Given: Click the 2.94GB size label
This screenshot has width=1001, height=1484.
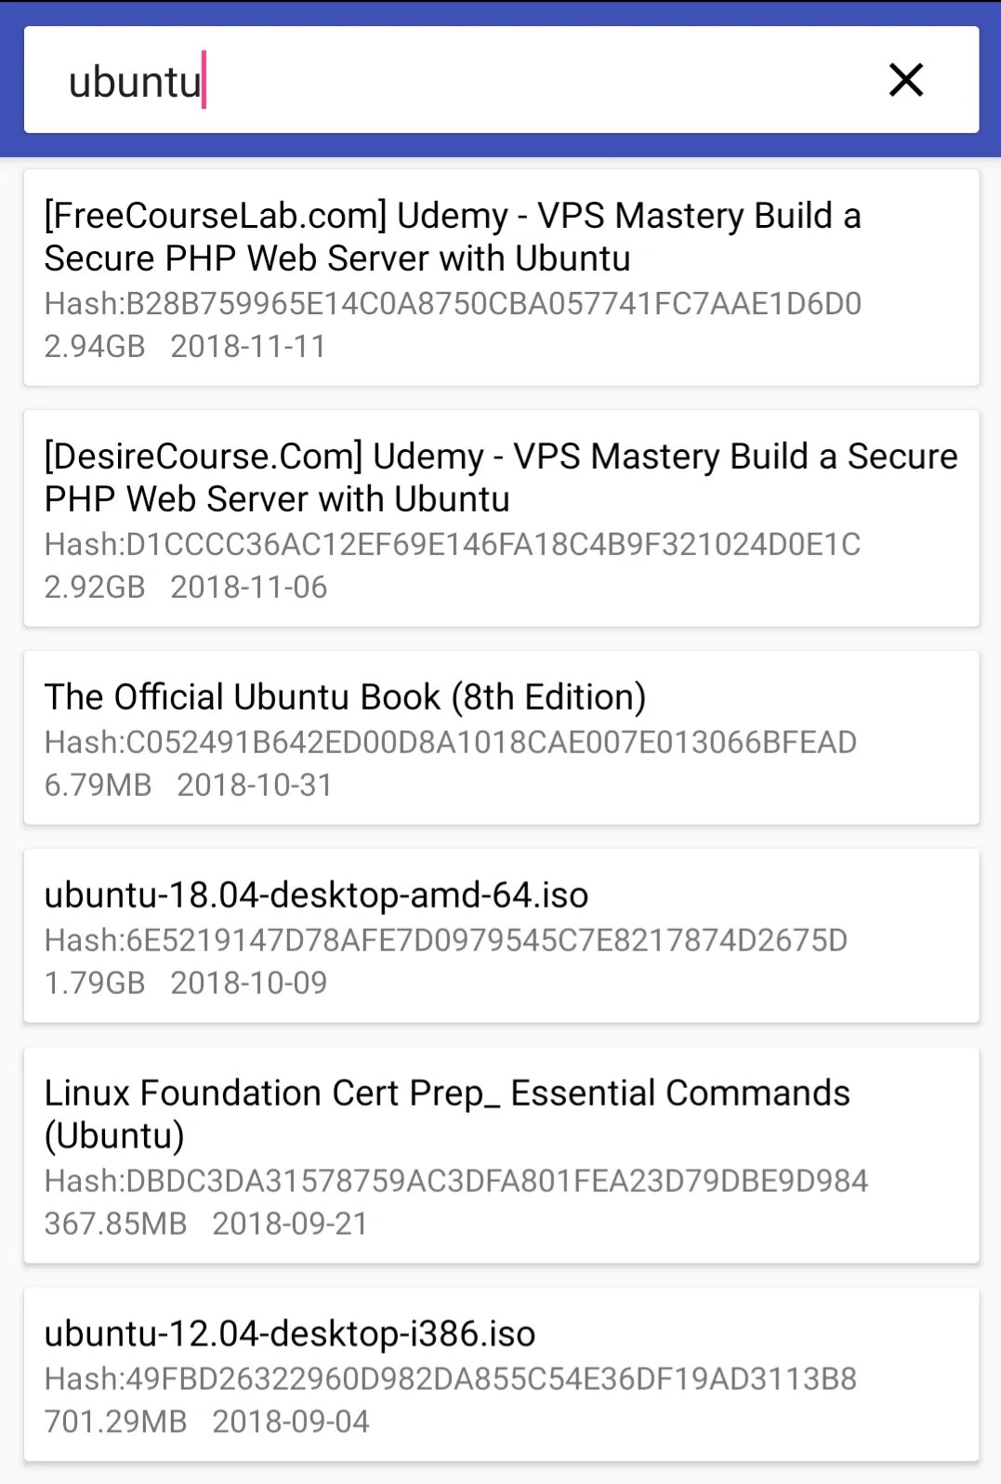Looking at the screenshot, I should click(x=93, y=346).
